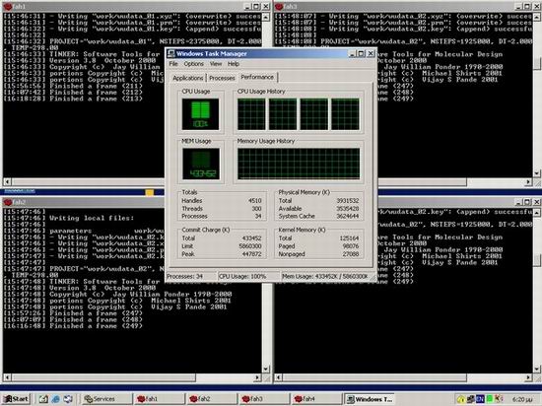The image size is (542, 406).
Task: Click the fah2 window title icon
Action: click(8, 202)
